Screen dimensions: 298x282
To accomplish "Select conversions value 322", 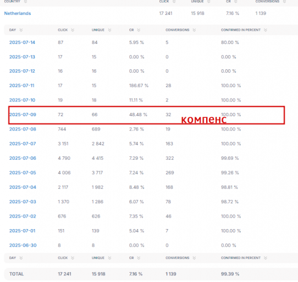I will coord(170,158).
